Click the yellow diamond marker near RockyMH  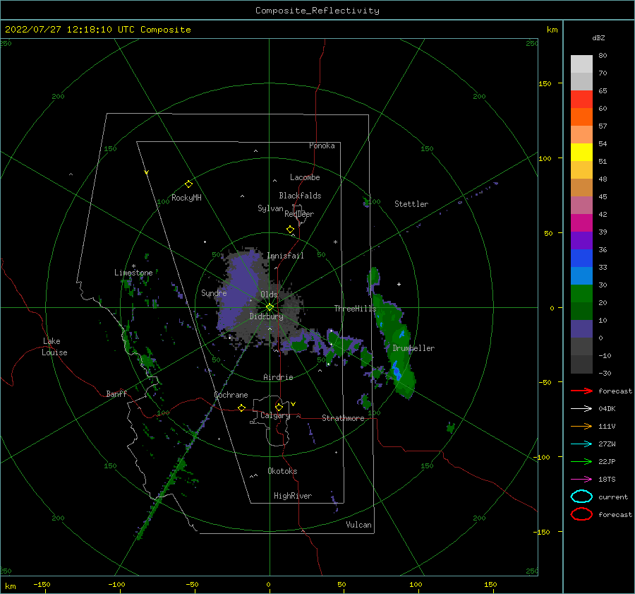[188, 184]
